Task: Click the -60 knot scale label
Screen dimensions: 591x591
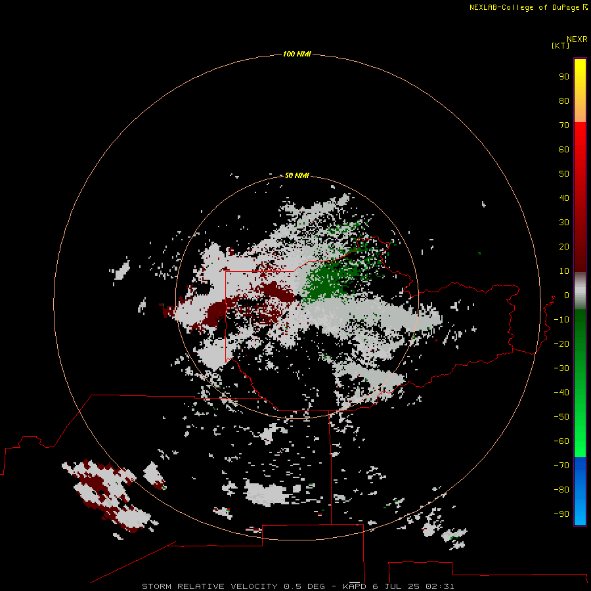Action: tap(561, 441)
